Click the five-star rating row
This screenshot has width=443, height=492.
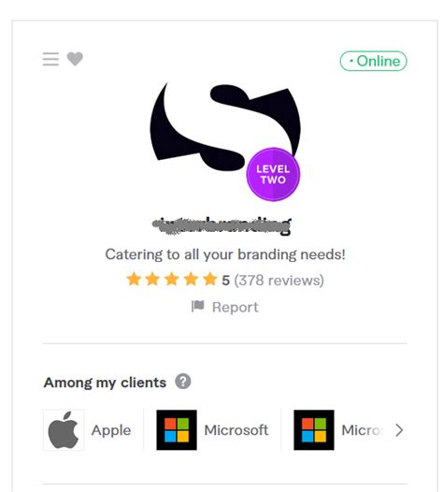click(x=171, y=280)
